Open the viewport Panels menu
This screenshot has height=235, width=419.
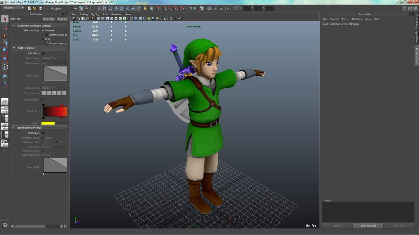(x=128, y=14)
